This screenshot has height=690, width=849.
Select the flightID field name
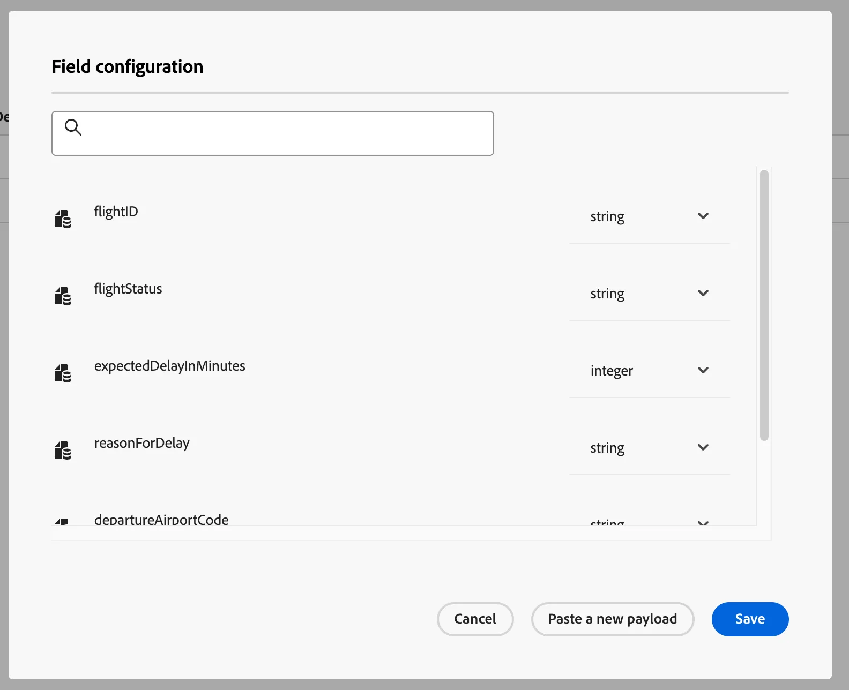tap(116, 212)
